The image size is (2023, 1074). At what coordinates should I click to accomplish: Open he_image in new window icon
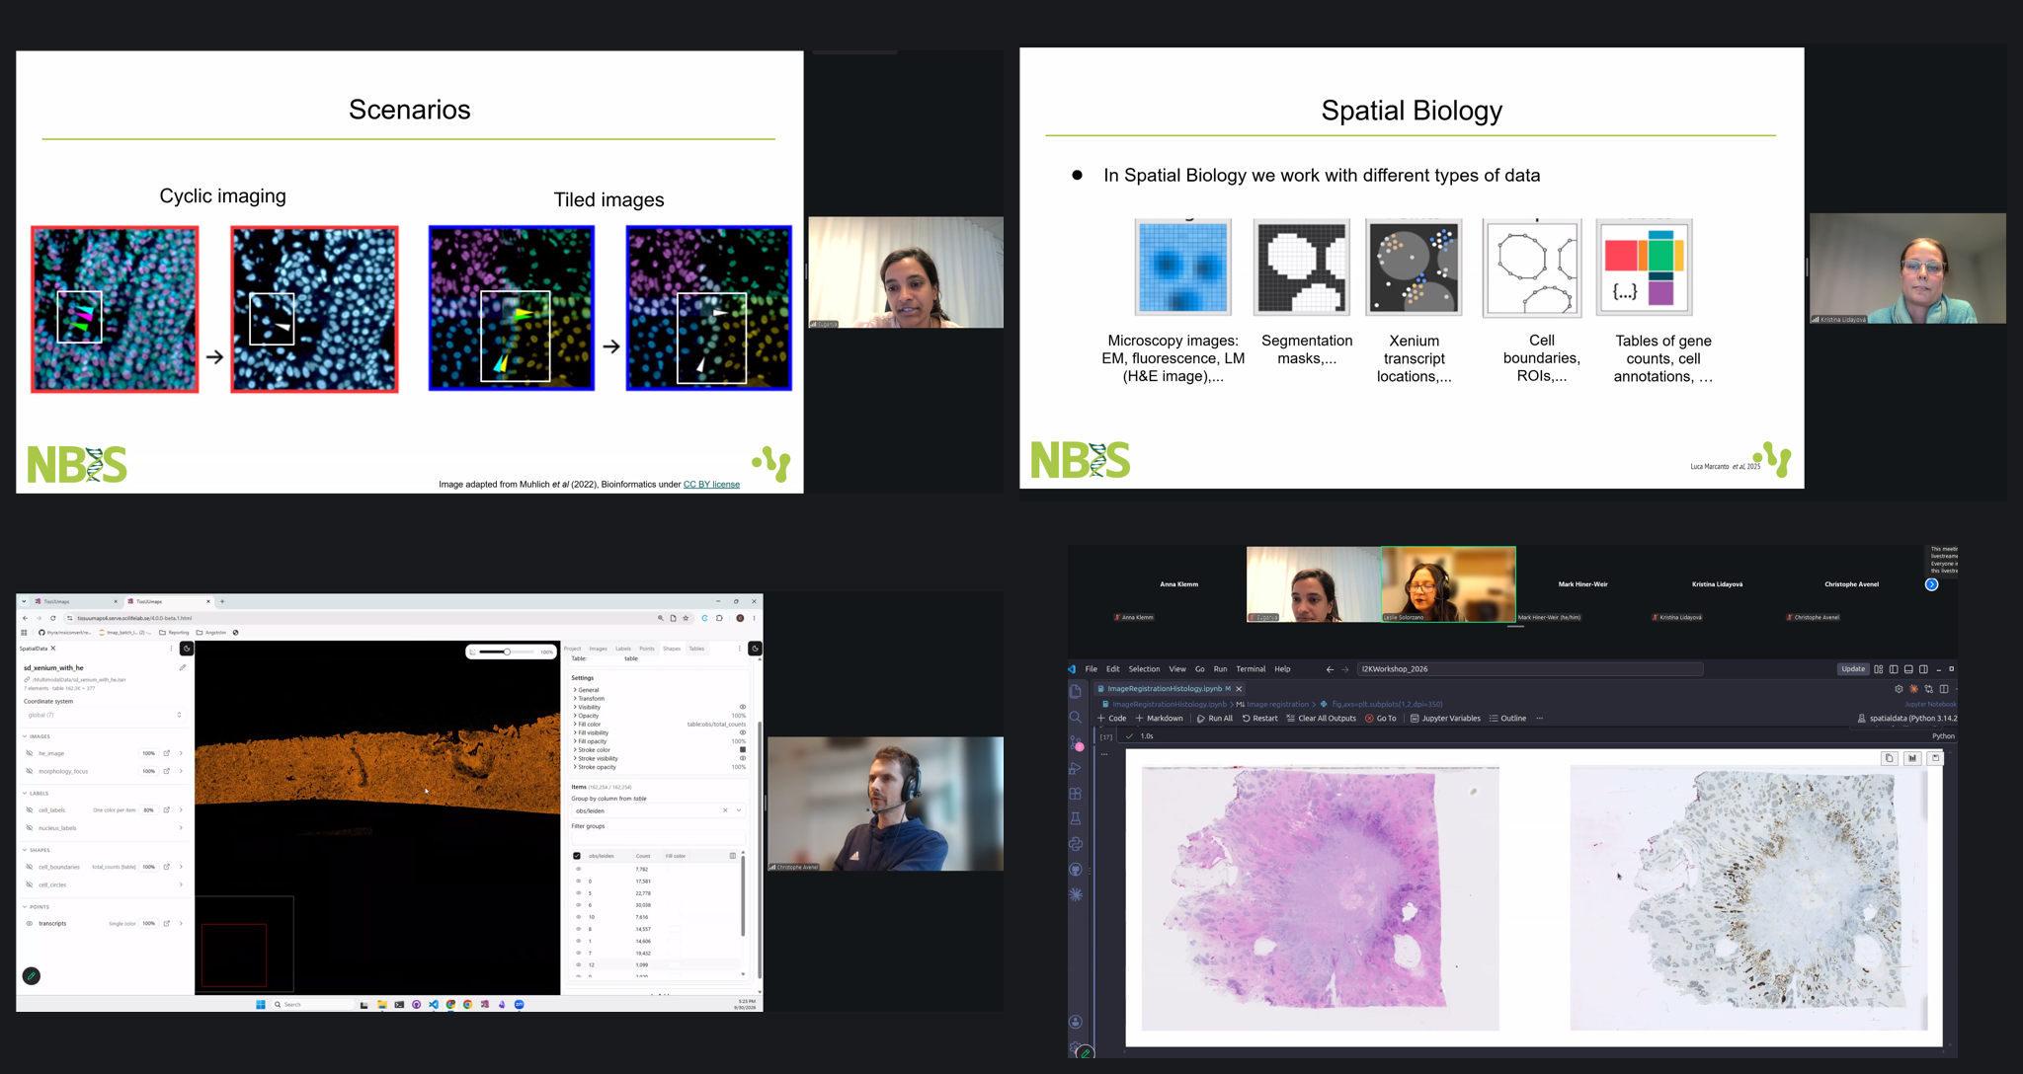pyautogui.click(x=167, y=753)
